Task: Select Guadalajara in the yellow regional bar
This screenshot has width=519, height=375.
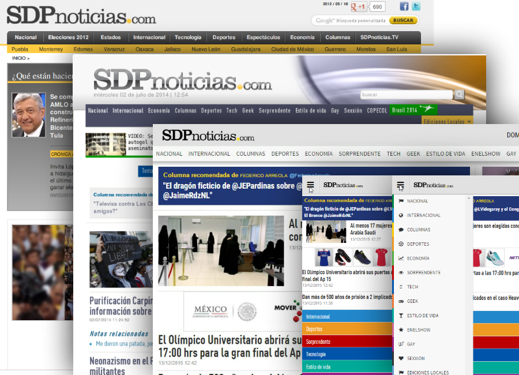Action: (x=246, y=50)
